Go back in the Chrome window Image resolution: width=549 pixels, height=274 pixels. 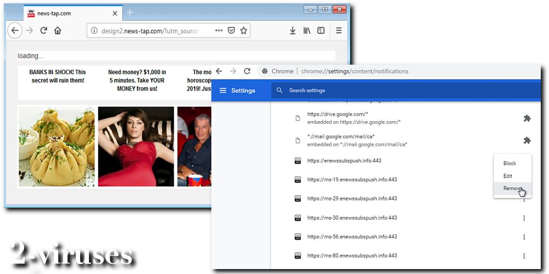(x=219, y=71)
